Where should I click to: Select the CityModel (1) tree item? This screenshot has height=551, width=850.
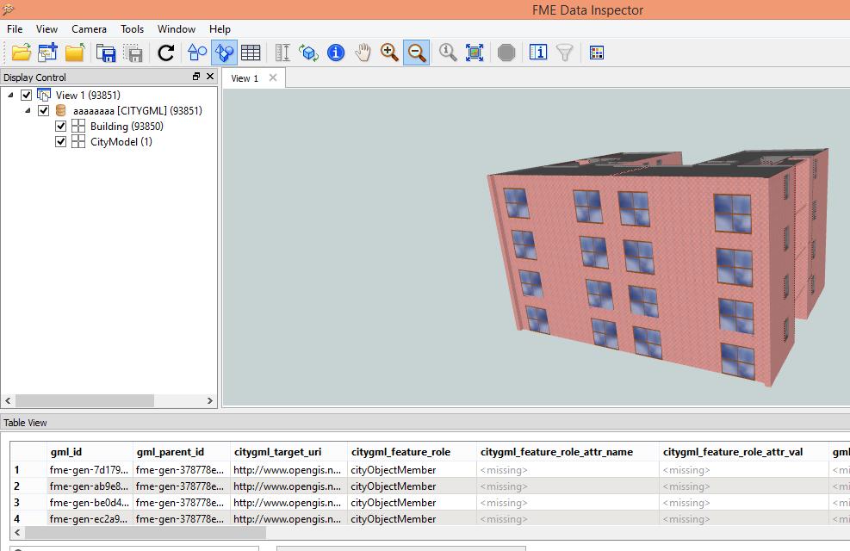121,142
